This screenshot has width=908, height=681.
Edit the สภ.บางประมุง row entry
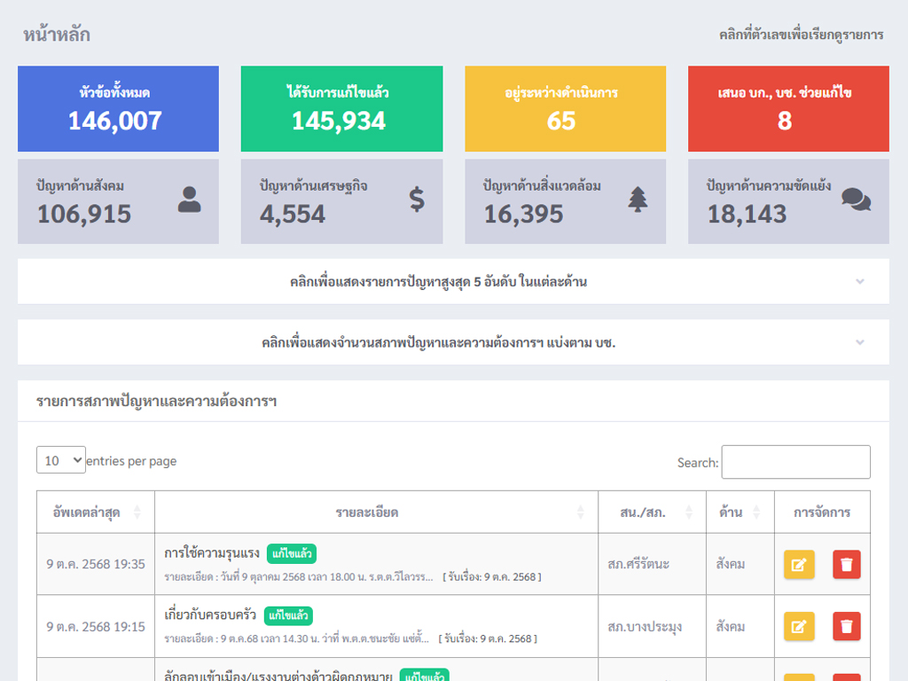799,627
